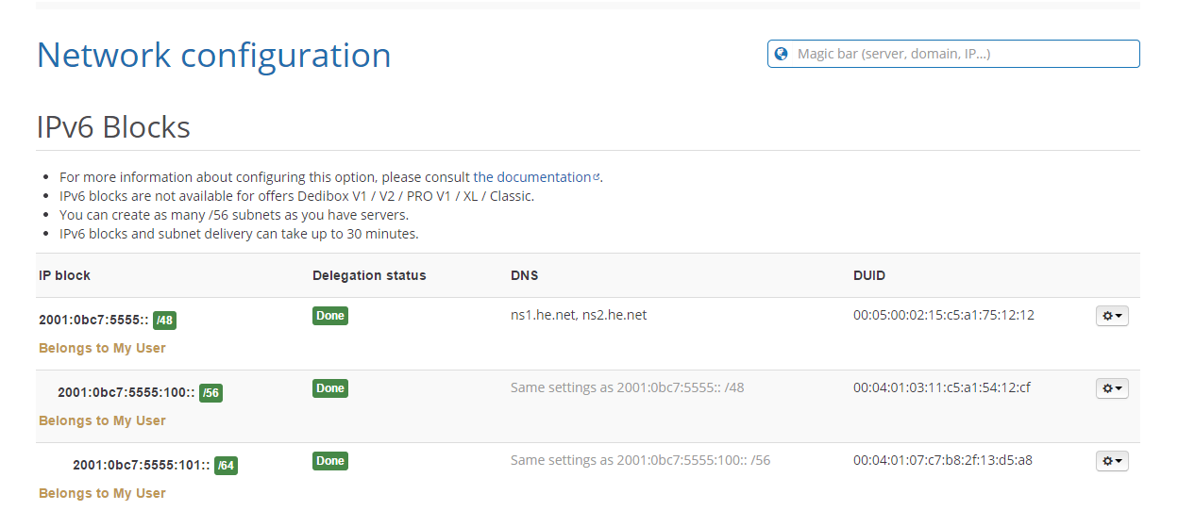Open the documentation link

point(543,177)
